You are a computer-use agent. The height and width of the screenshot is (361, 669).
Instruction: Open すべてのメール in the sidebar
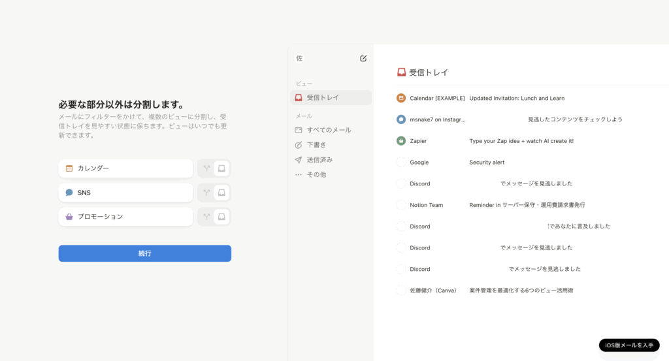coord(329,130)
